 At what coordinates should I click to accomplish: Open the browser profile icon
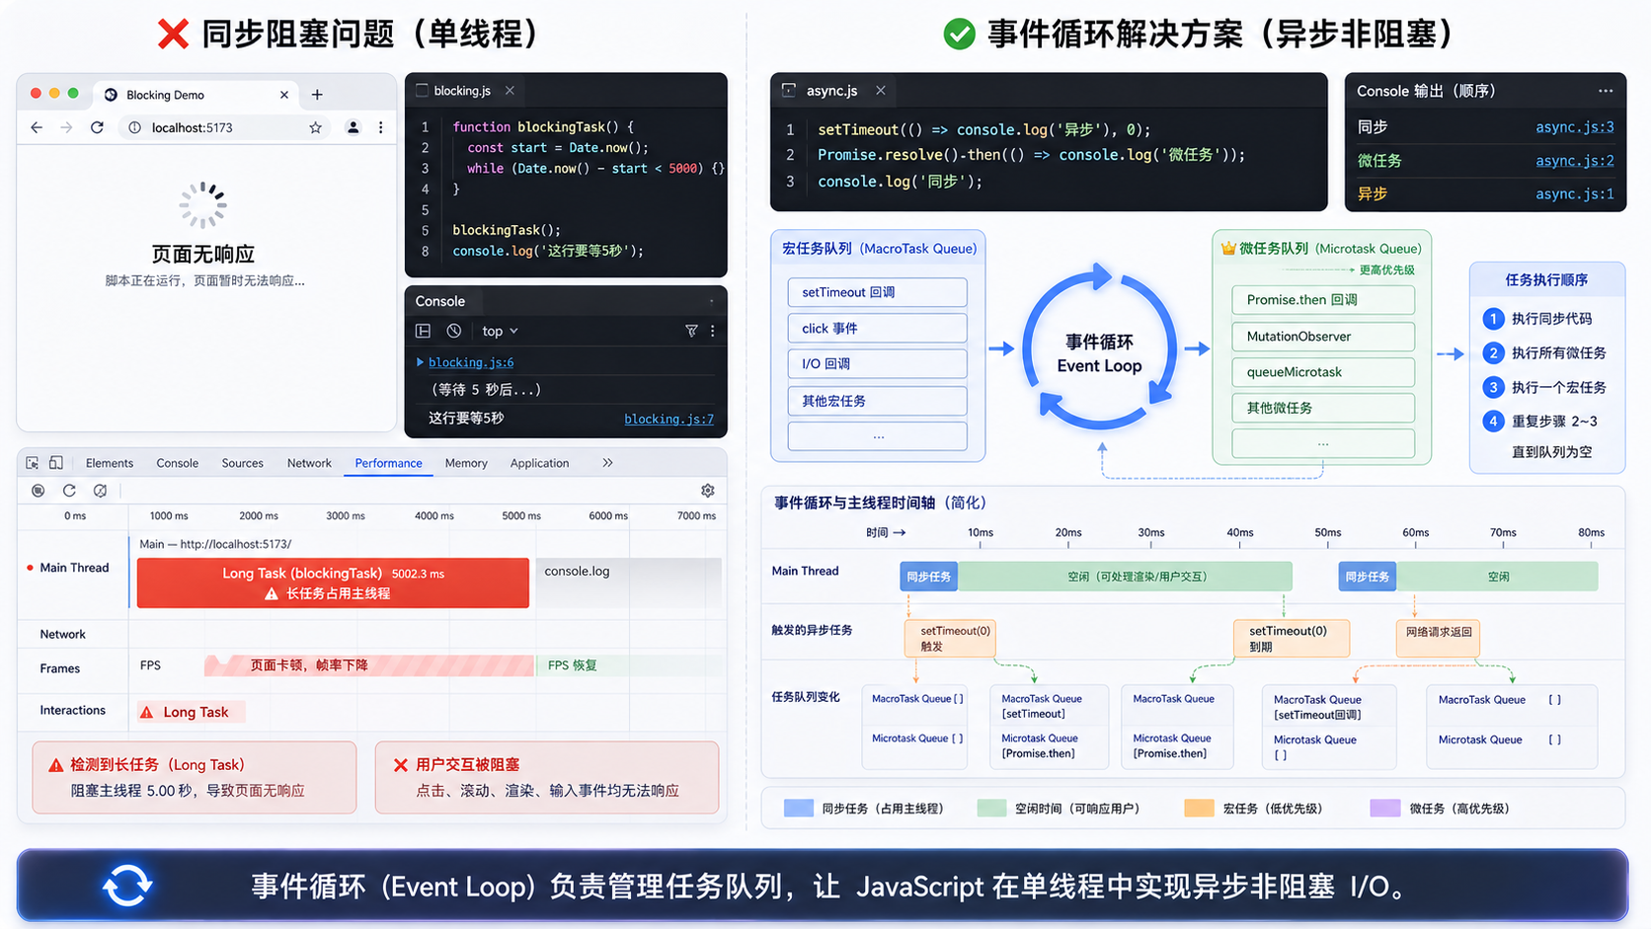353,127
